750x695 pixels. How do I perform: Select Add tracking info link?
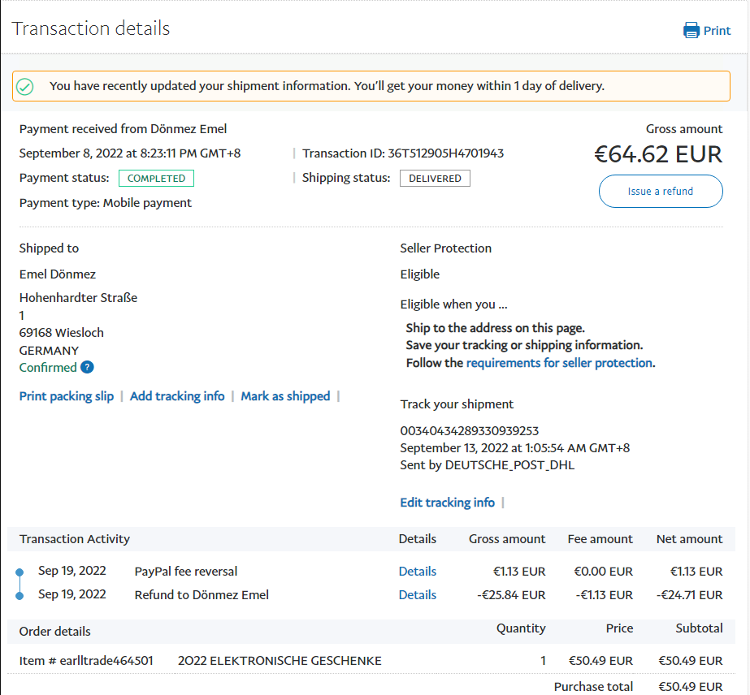click(177, 396)
